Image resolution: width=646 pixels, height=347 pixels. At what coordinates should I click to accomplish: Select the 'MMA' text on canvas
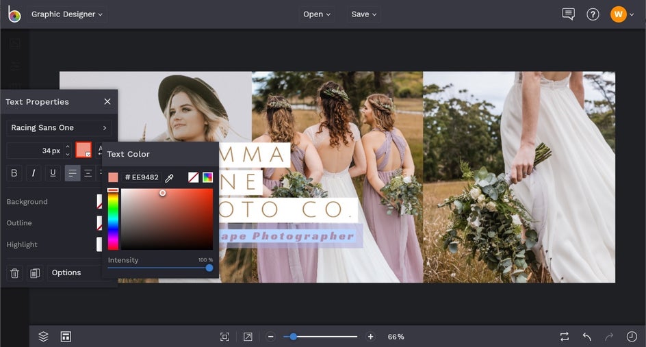coord(254,155)
